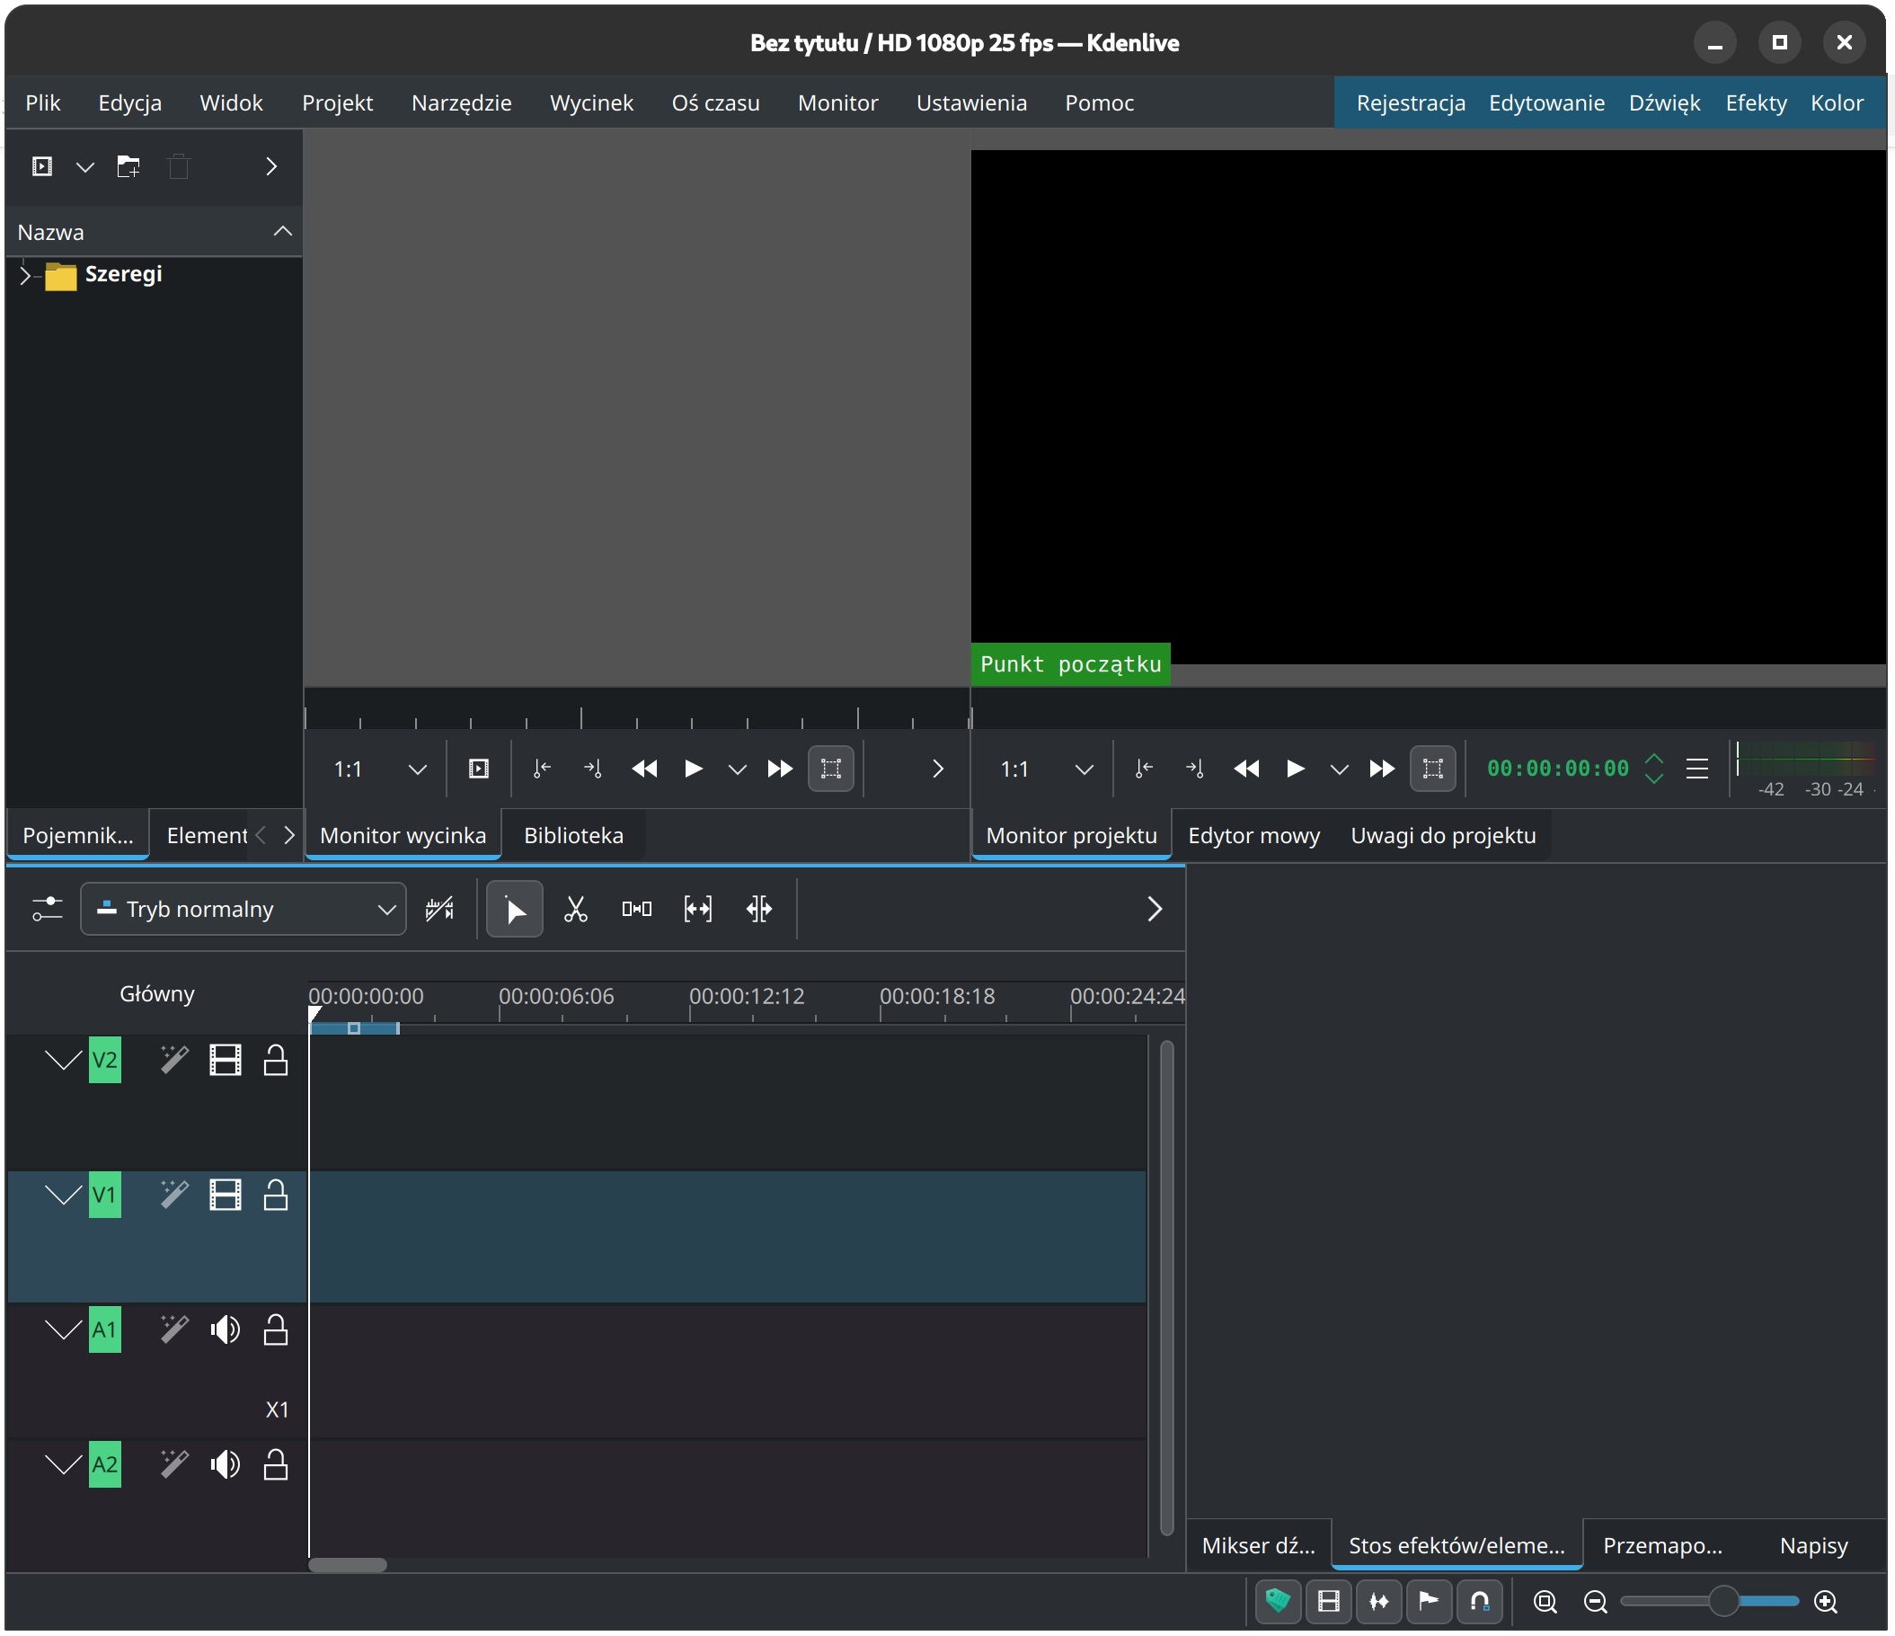Switch to the Efekty workspace layout
Image resolution: width=1895 pixels, height=1636 pixels.
pos(1755,102)
